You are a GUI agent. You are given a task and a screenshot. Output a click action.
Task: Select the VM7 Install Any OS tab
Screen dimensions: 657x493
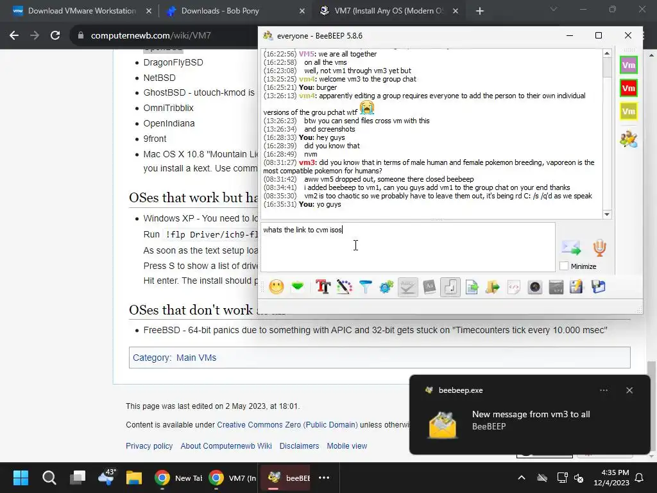click(388, 11)
